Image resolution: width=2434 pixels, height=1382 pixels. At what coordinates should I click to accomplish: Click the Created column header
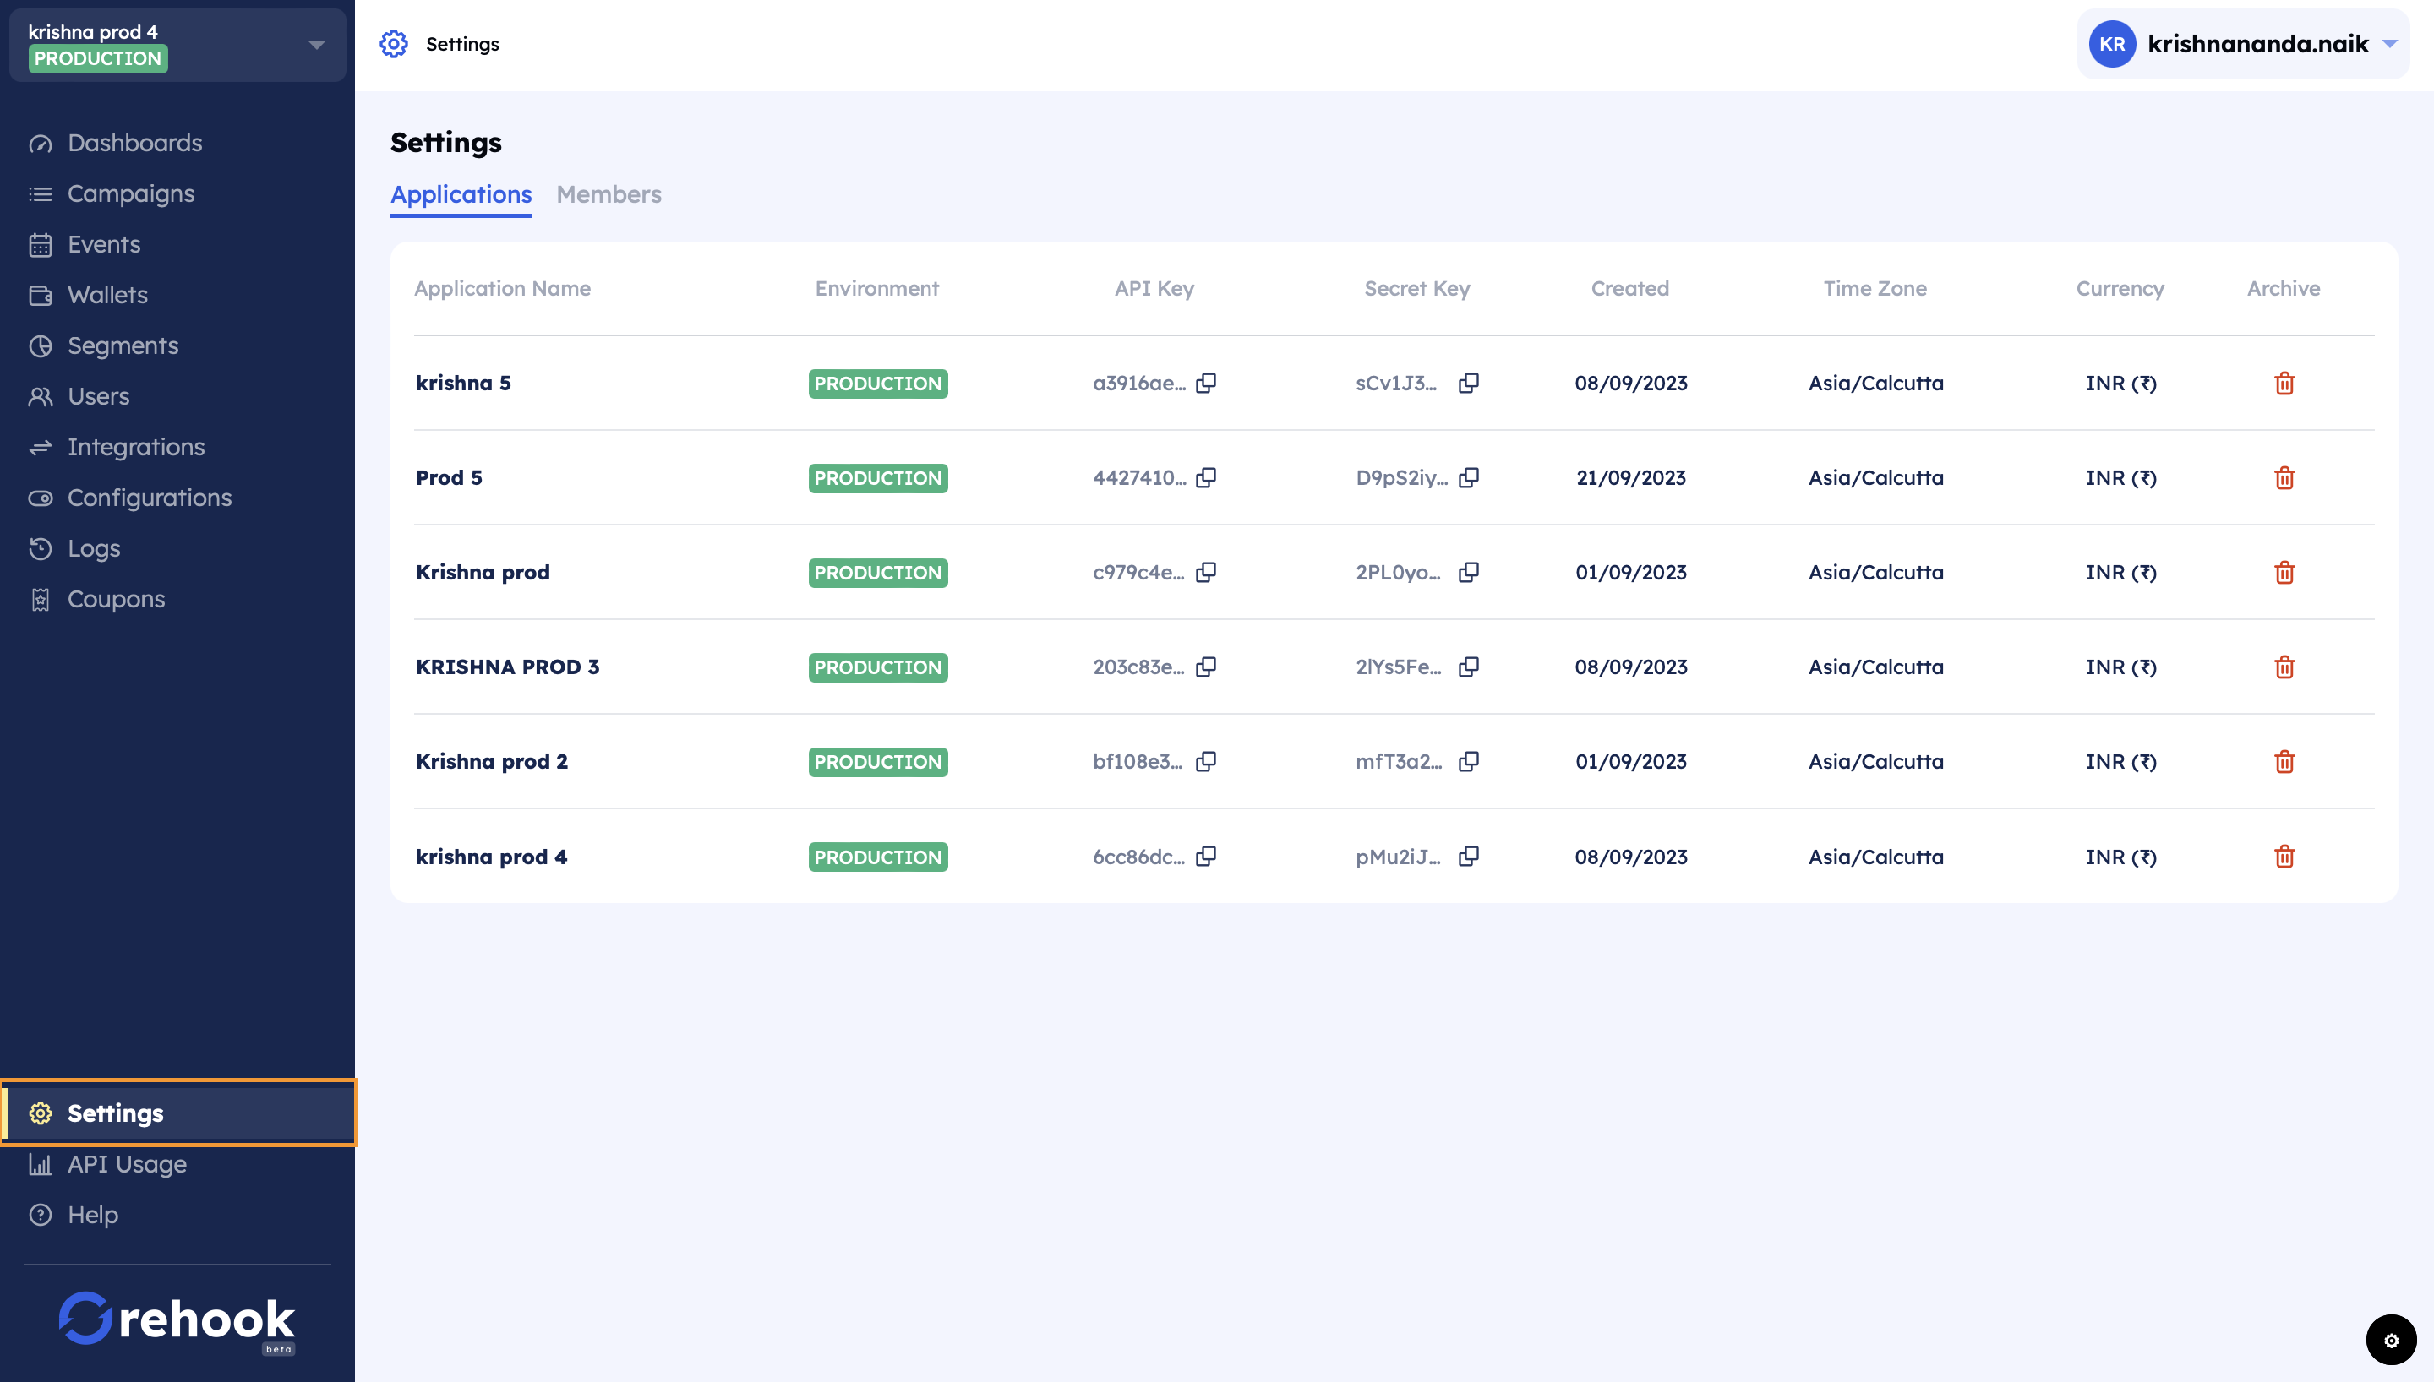tap(1630, 289)
